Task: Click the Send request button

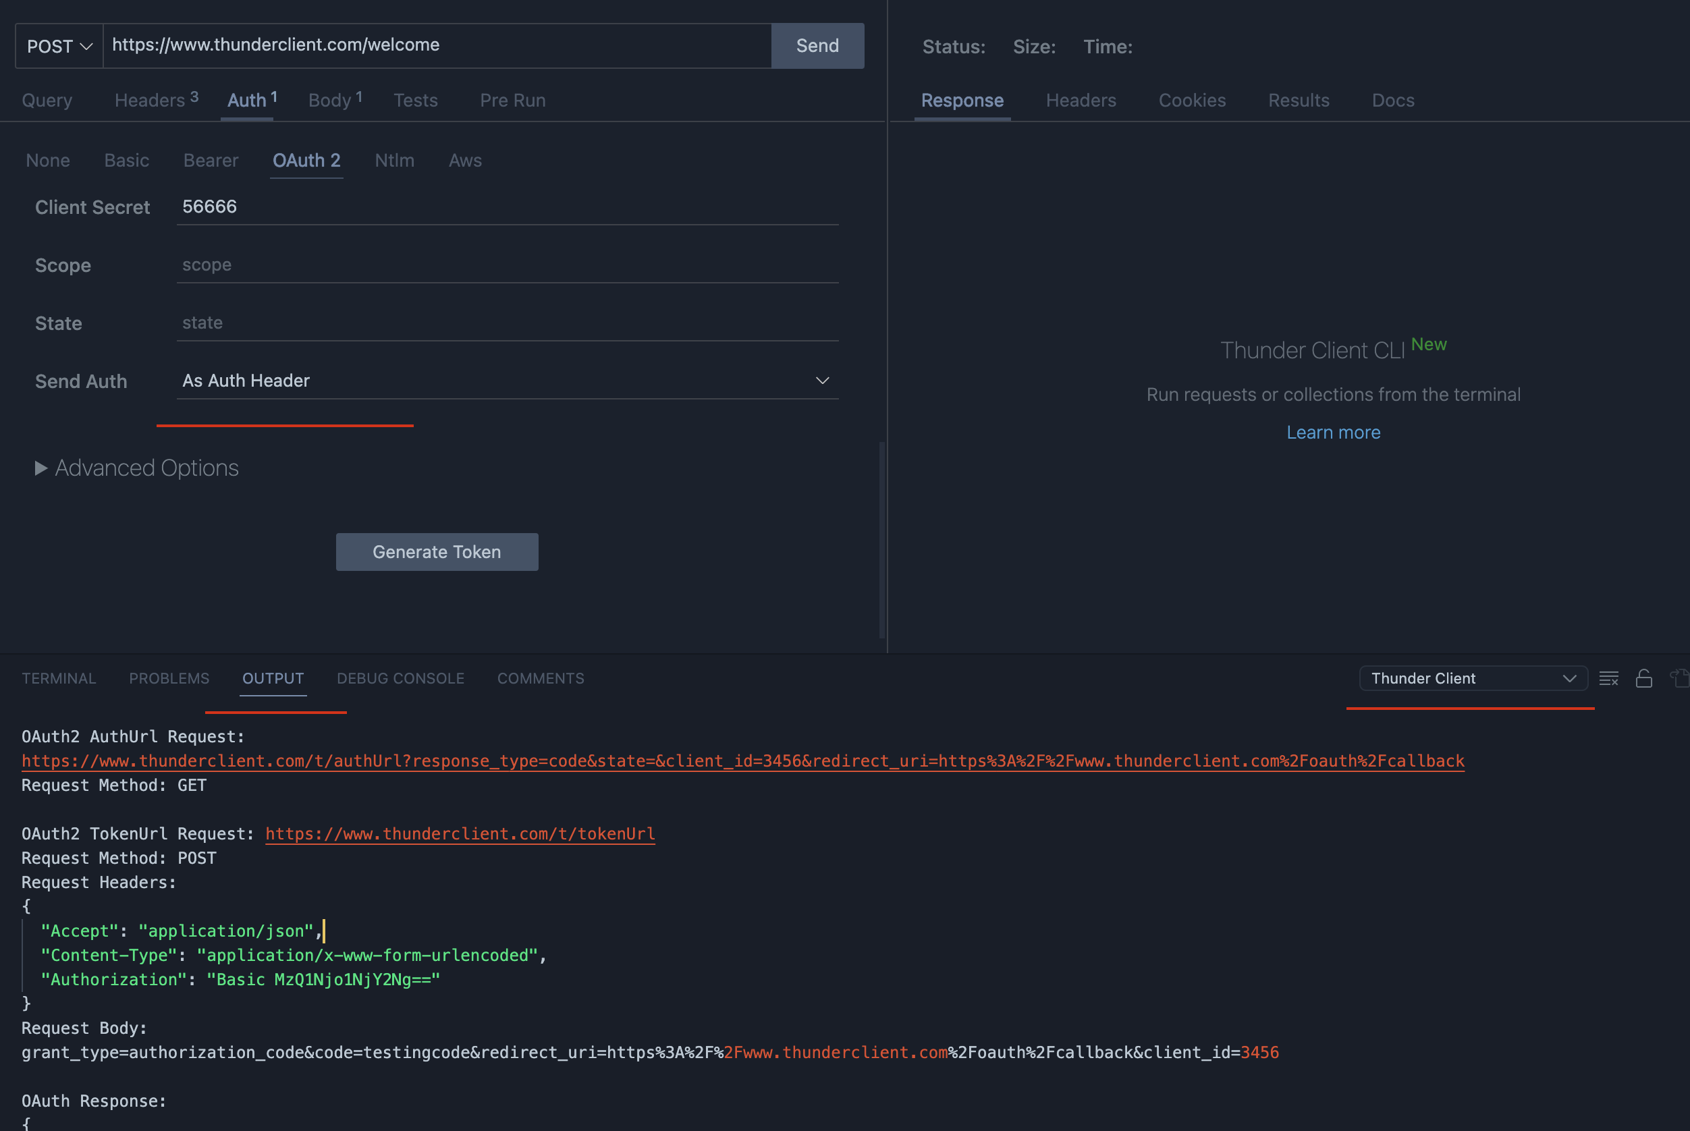Action: (817, 45)
